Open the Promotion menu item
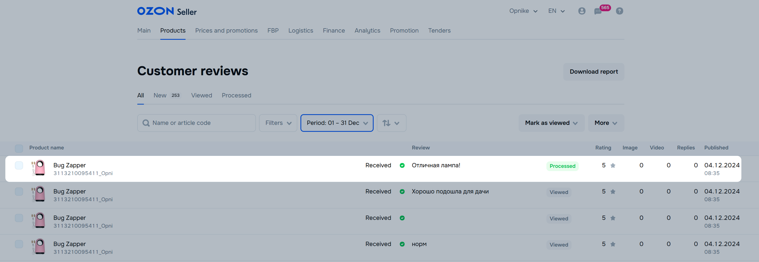This screenshot has width=759, height=262. (404, 31)
